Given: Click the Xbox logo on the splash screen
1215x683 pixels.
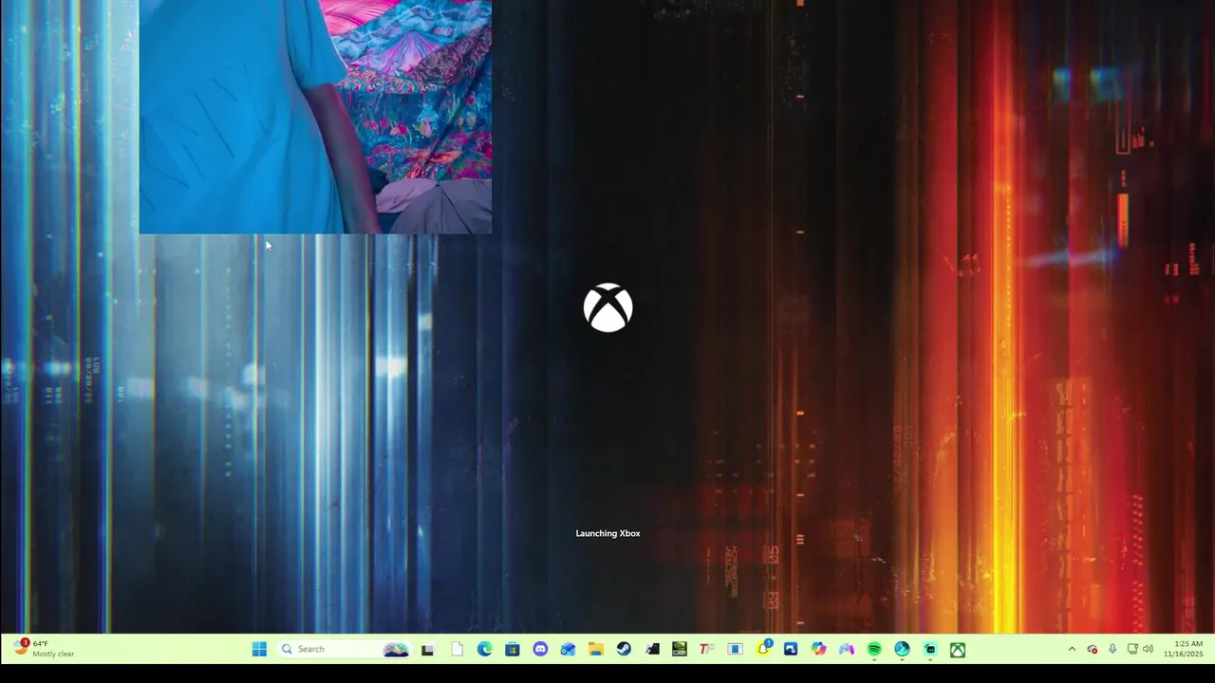Looking at the screenshot, I should click(607, 308).
